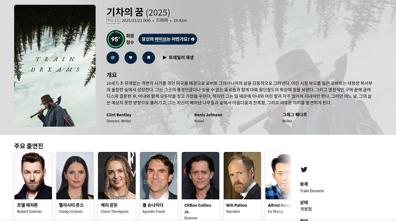Screen dimensions: 396x221
Task: Open the Twitter bird icon link
Action: pyautogui.click(x=304, y=169)
